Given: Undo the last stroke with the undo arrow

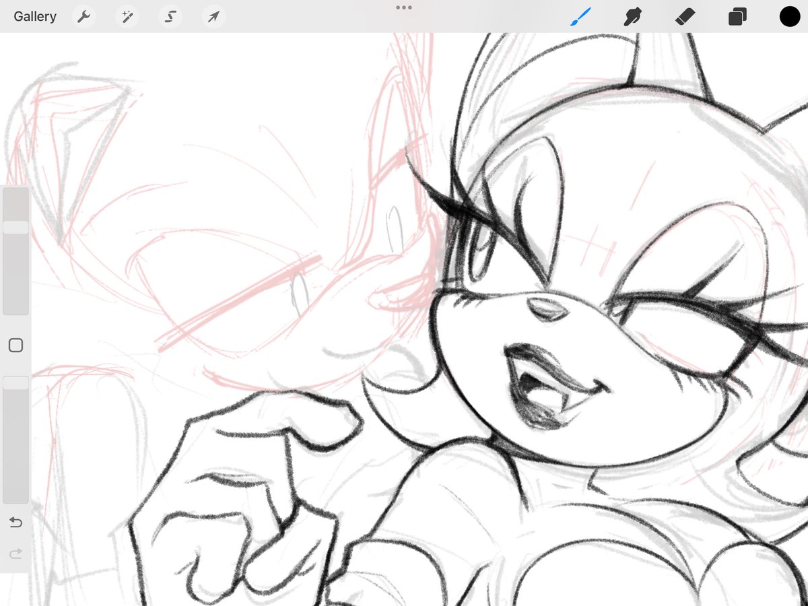Looking at the screenshot, I should pyautogui.click(x=15, y=523).
